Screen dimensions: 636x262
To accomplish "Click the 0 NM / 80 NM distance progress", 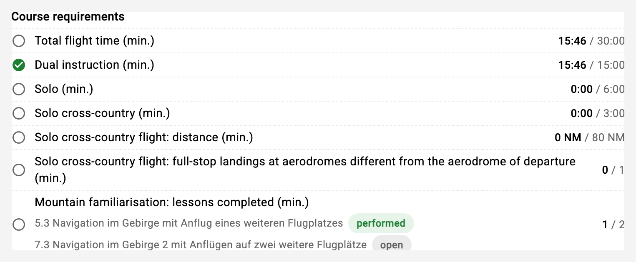I will pyautogui.click(x=590, y=137).
